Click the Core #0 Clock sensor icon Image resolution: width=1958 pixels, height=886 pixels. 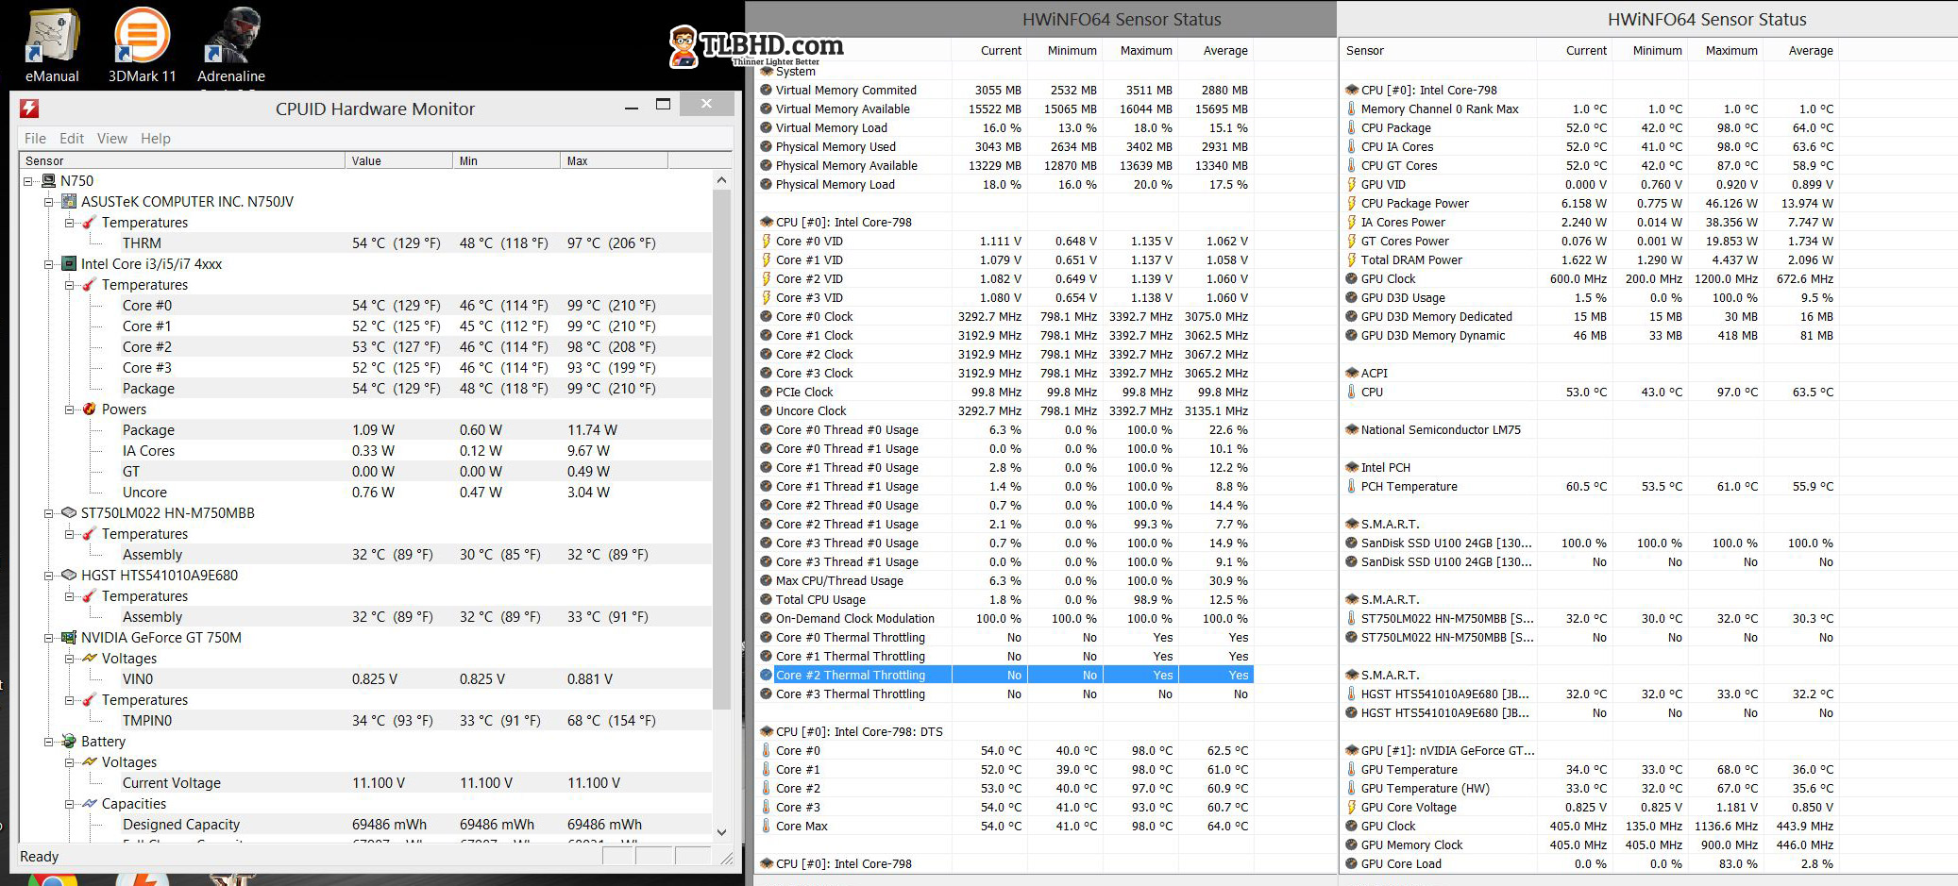pos(767,317)
